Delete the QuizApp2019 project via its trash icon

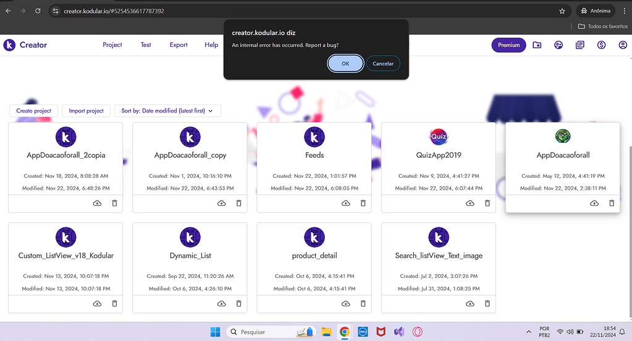tap(487, 203)
